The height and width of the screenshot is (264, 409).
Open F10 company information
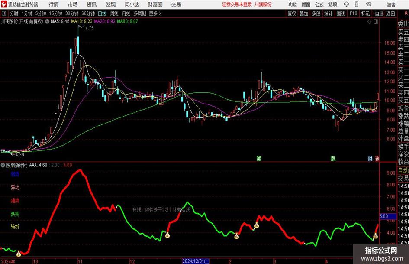pyautogui.click(x=353, y=13)
